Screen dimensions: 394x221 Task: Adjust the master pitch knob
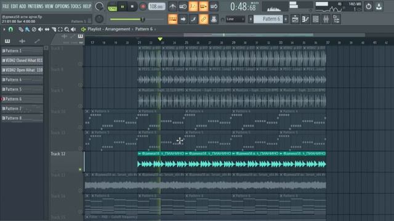click(x=99, y=19)
